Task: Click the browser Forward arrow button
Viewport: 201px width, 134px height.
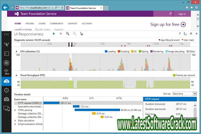Action: coord(12,8)
